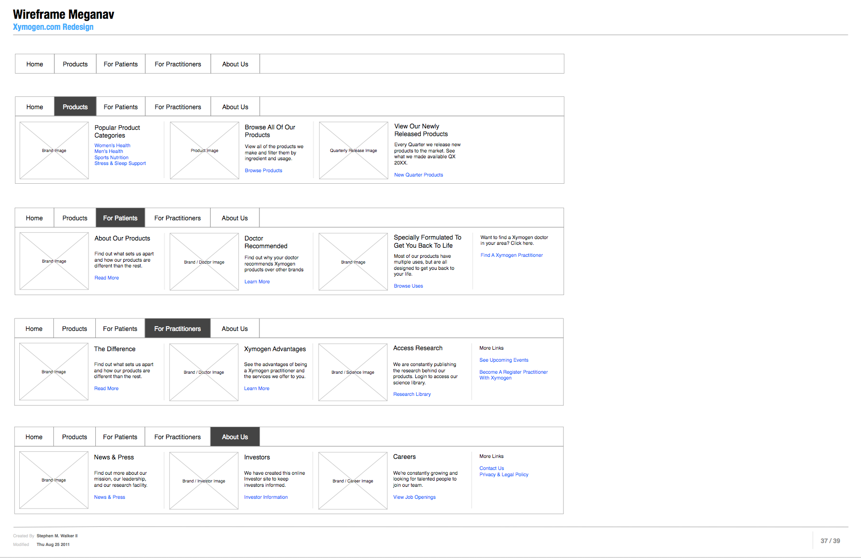Open the highlighted Products tab
Viewport: 861px width, 558px height.
(x=75, y=107)
